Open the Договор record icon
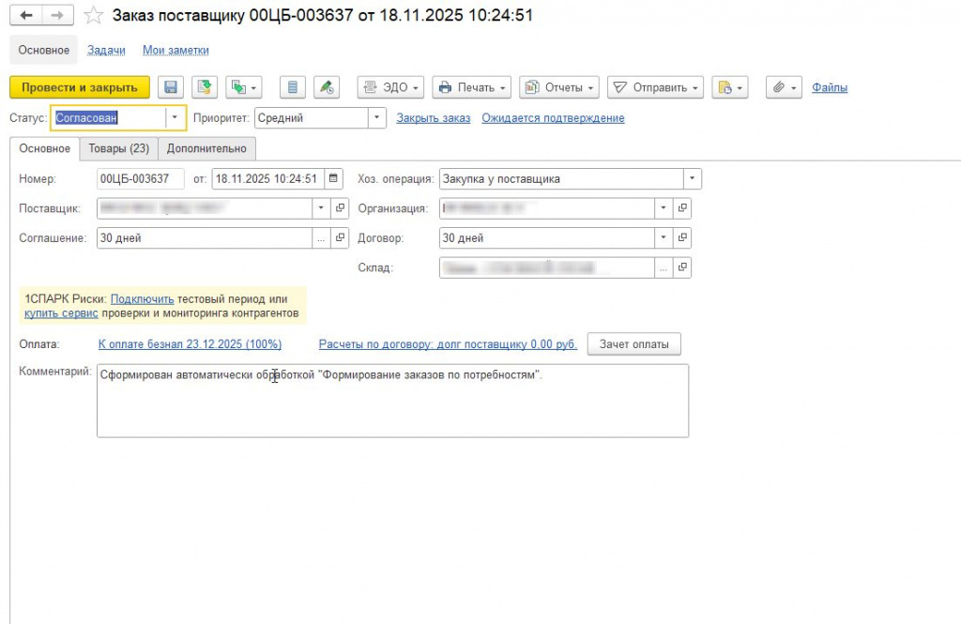The height and width of the screenshot is (624, 961). 682,237
